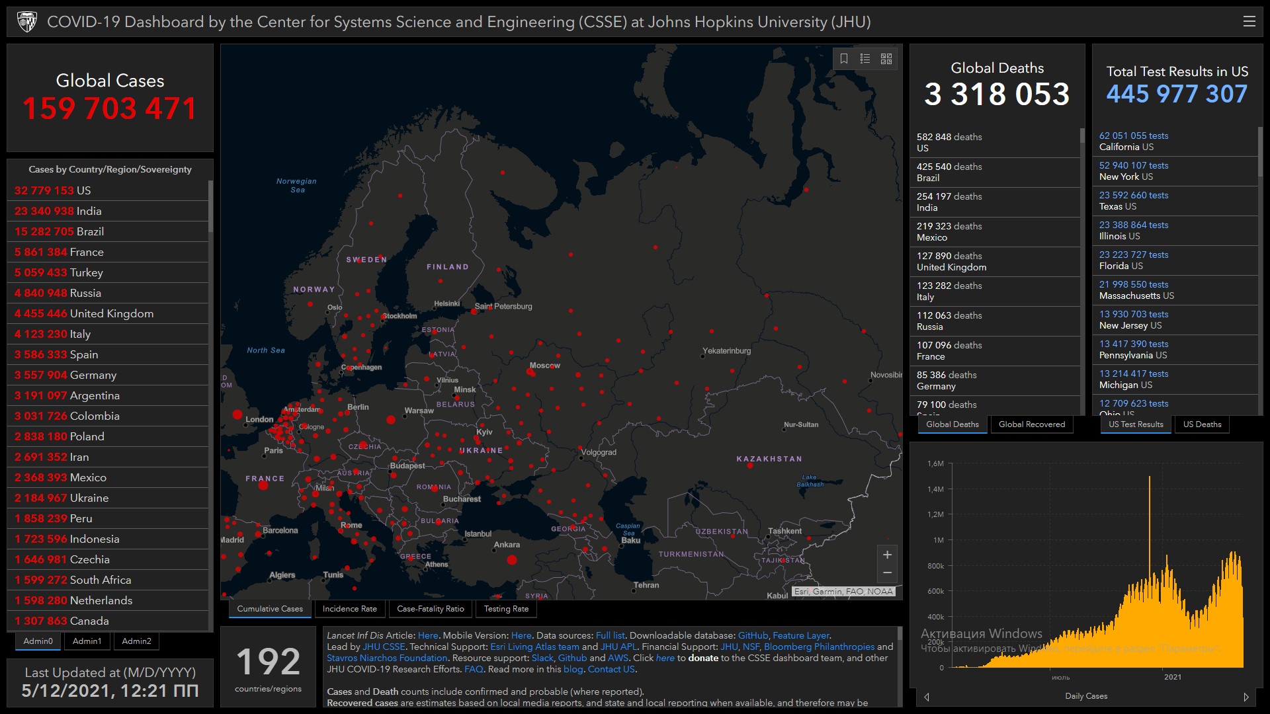Go to next chart with right arrow
The image size is (1270, 714).
pos(1246,697)
